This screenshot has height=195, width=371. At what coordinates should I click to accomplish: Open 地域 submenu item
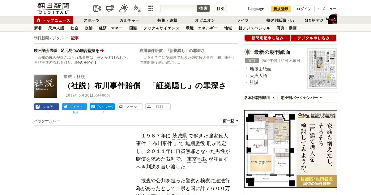228,28
